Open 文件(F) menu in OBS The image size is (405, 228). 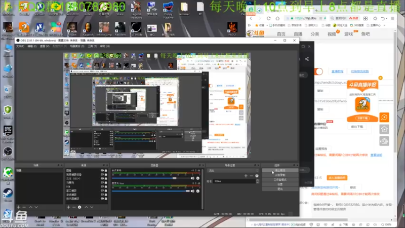point(20,46)
